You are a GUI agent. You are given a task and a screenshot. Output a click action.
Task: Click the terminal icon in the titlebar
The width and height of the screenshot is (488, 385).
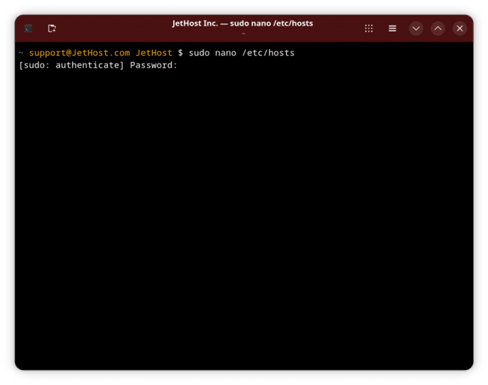29,29
